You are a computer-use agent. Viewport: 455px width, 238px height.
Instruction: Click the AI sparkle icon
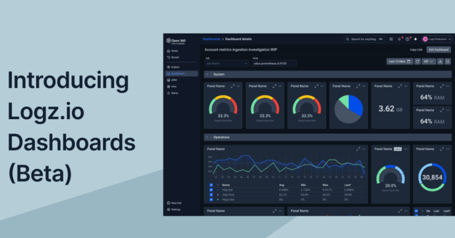(415, 39)
